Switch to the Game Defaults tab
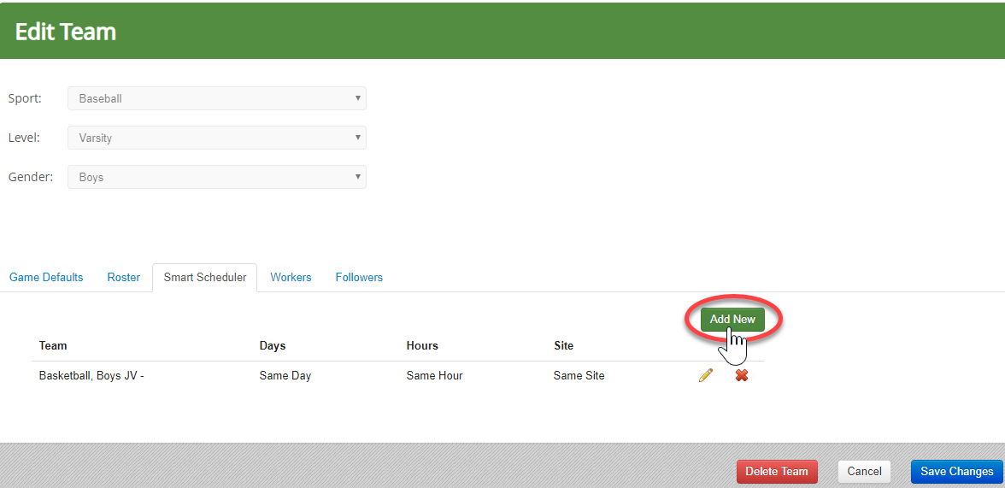The image size is (1005, 488). click(46, 278)
